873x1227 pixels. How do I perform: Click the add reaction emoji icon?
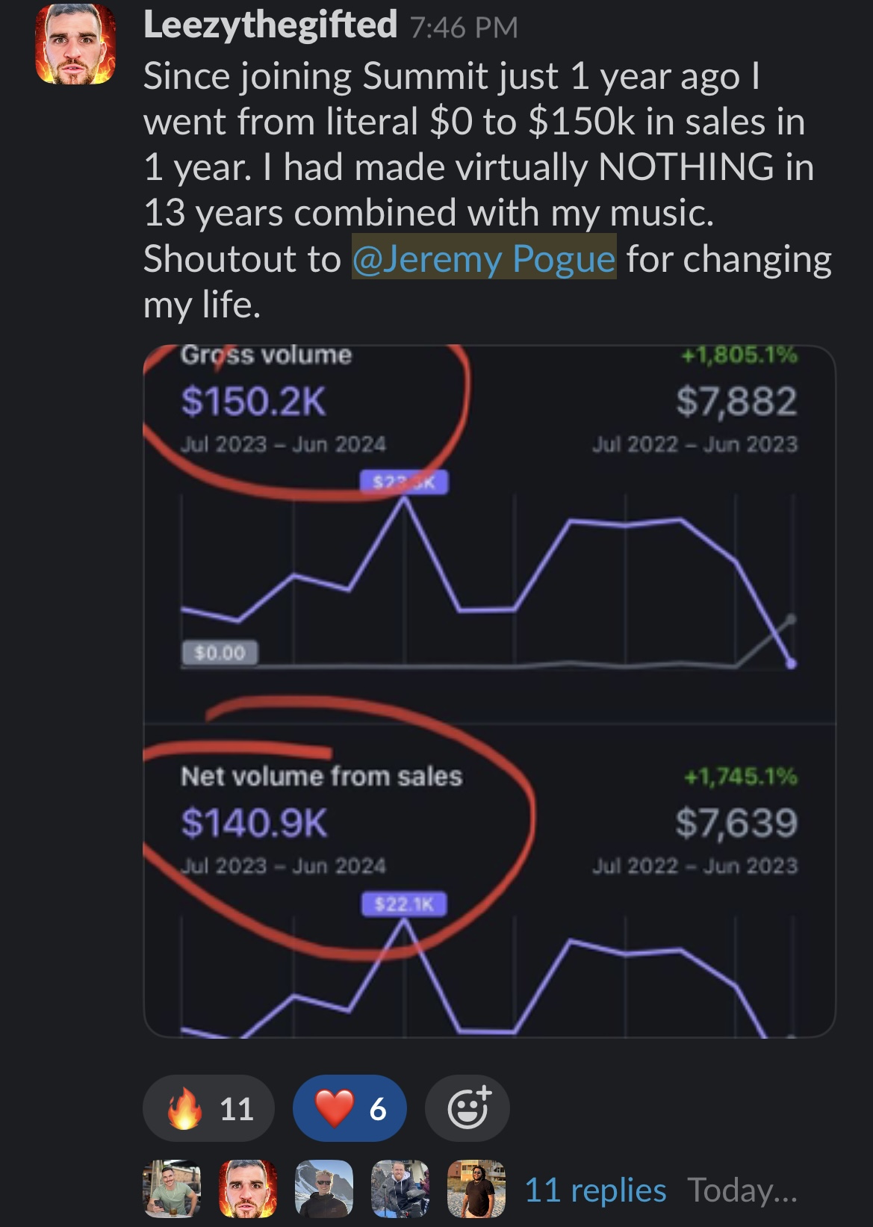(467, 1108)
